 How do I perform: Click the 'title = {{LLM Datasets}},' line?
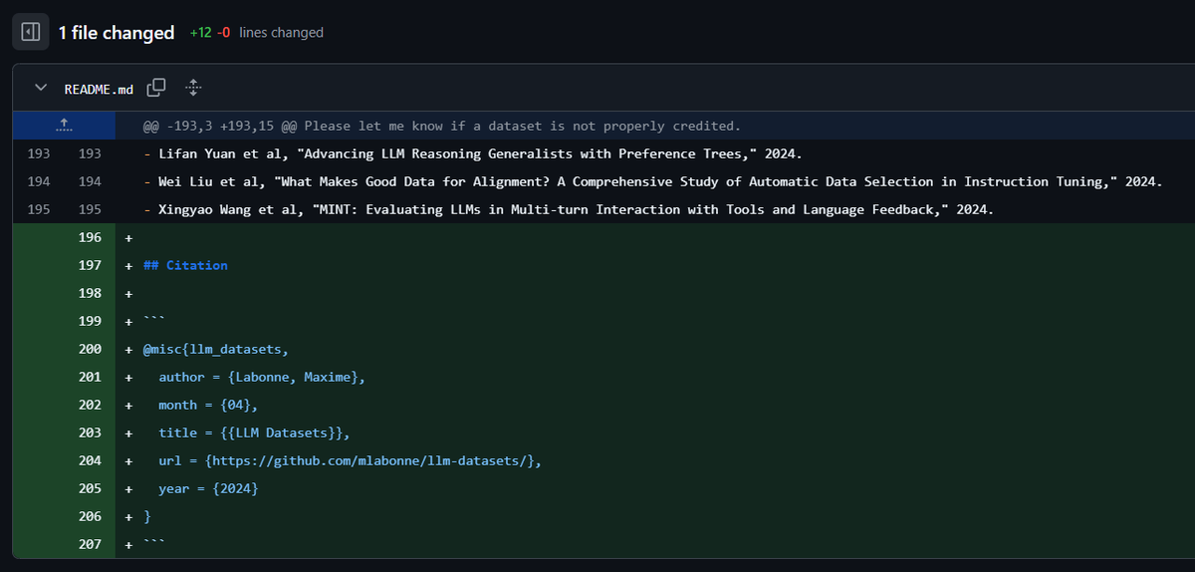(254, 432)
